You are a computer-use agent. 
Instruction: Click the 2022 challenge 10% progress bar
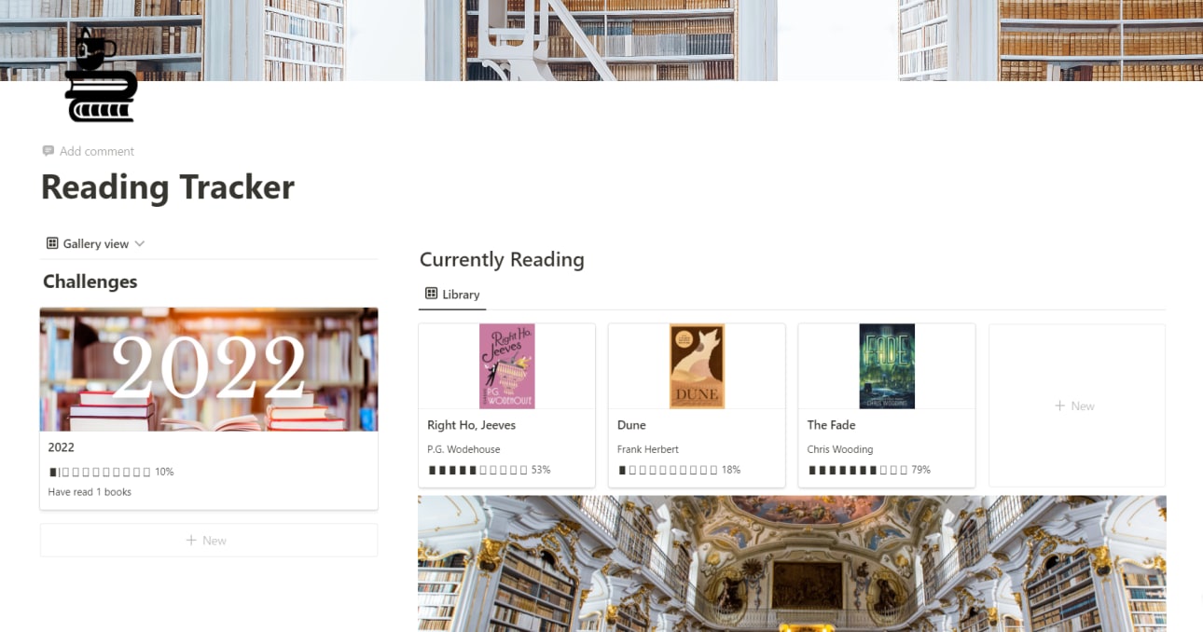pyautogui.click(x=111, y=472)
